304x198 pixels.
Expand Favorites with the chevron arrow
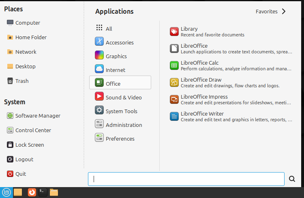(284, 11)
